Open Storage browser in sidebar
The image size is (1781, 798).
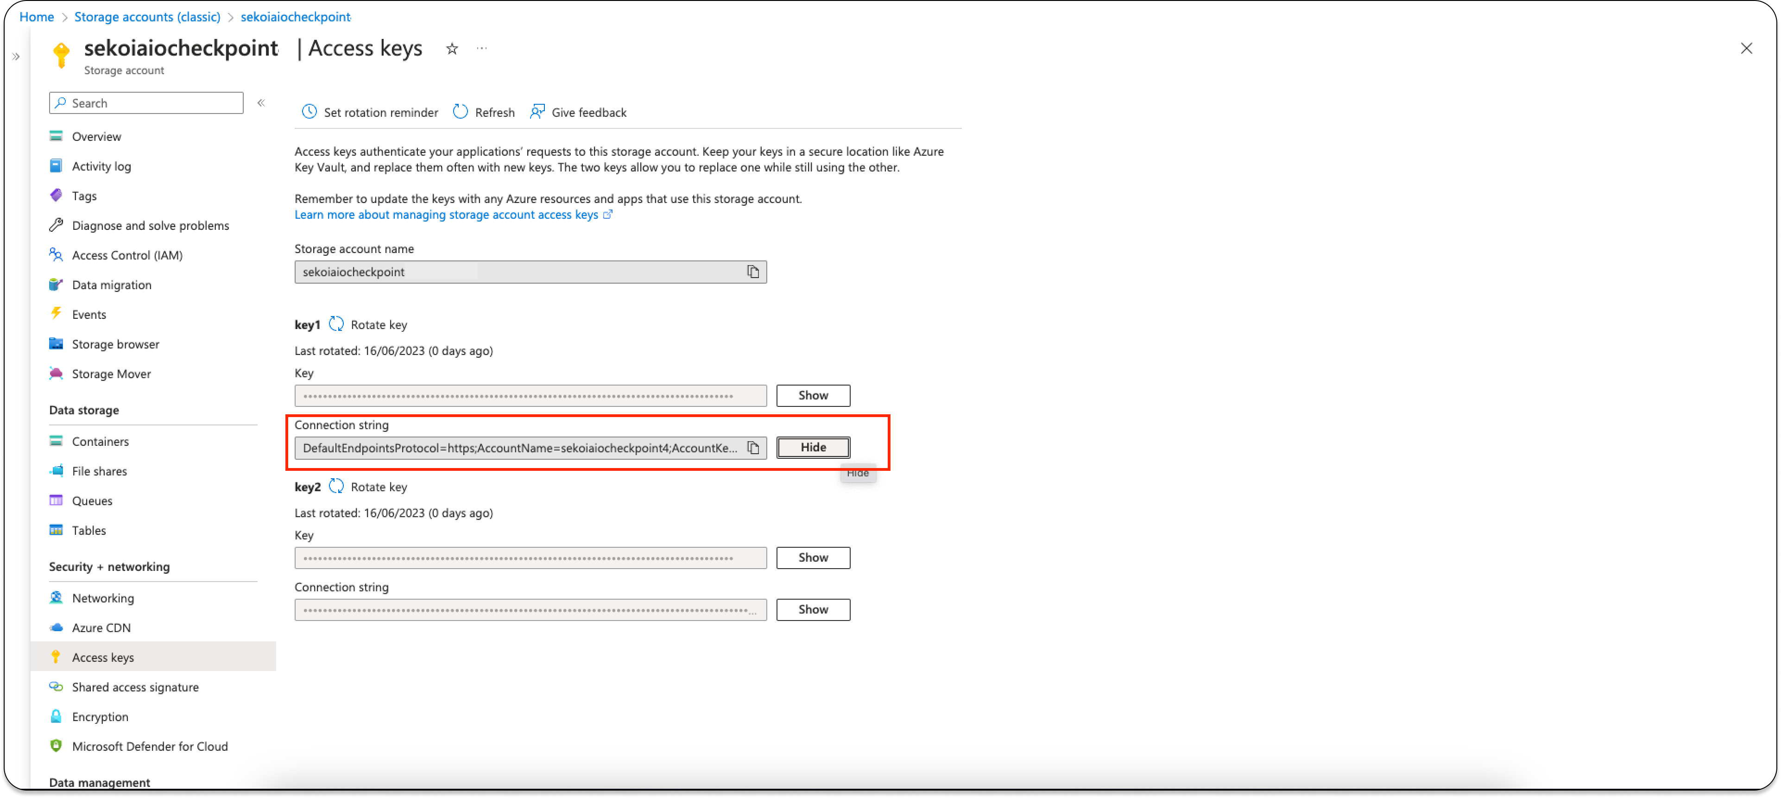tap(115, 344)
